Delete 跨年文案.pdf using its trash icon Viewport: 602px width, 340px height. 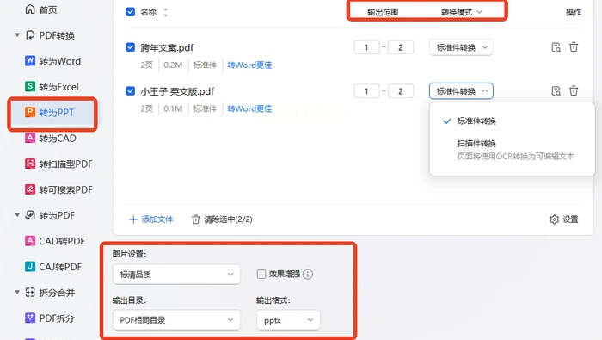[574, 46]
